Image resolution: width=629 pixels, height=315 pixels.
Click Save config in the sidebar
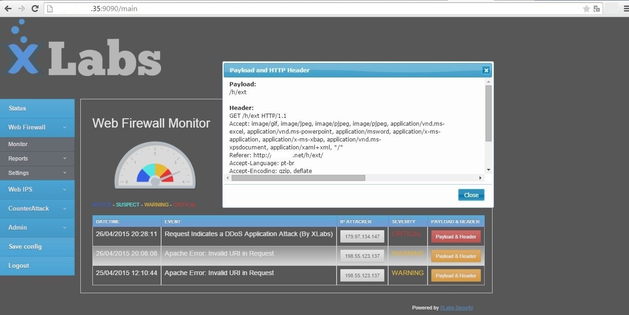[37, 246]
